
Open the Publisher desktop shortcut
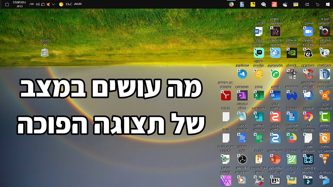pos(259,117)
